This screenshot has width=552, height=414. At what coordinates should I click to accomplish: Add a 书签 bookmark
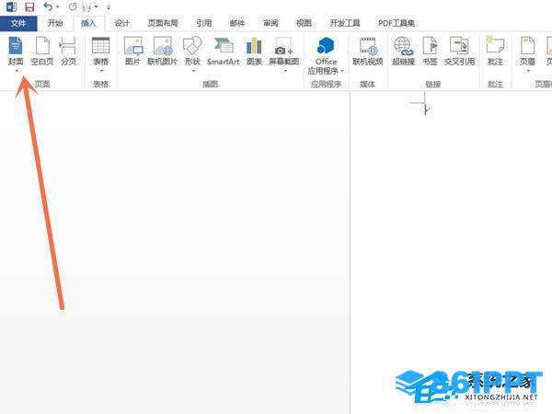coord(430,52)
